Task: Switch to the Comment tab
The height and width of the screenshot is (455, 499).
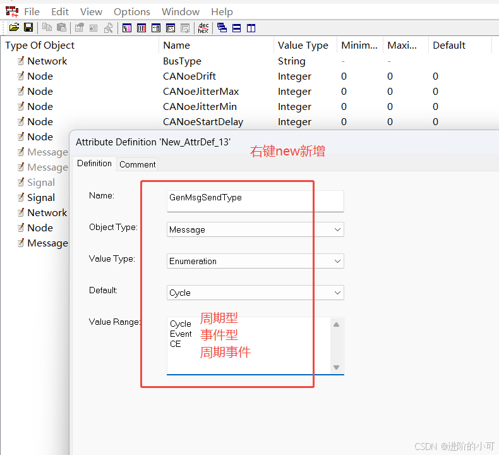Action: [x=137, y=164]
